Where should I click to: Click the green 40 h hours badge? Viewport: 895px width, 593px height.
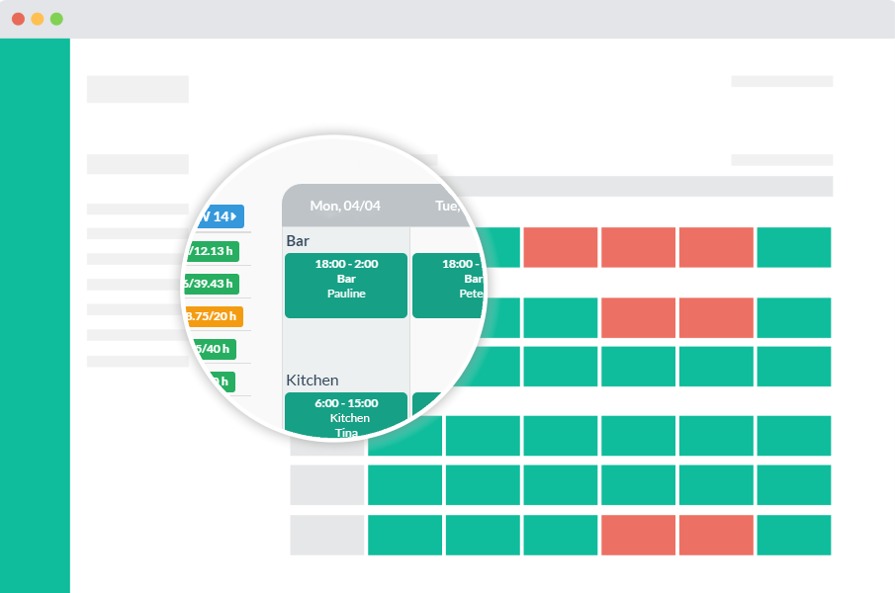(x=210, y=348)
